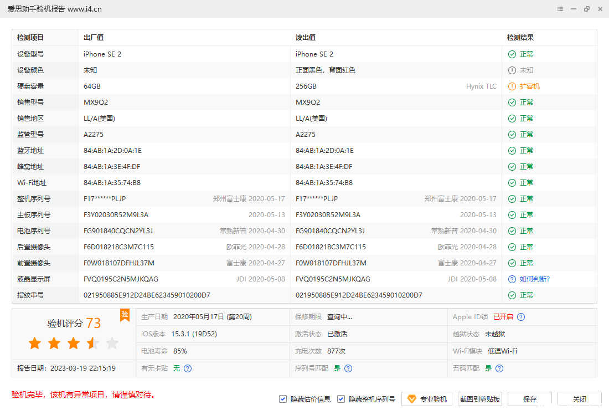Click the 保存 button
The image size is (609, 415).
coord(530,399)
